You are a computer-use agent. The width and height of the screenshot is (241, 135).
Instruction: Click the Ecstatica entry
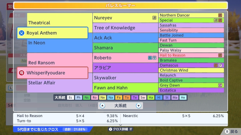191,90
